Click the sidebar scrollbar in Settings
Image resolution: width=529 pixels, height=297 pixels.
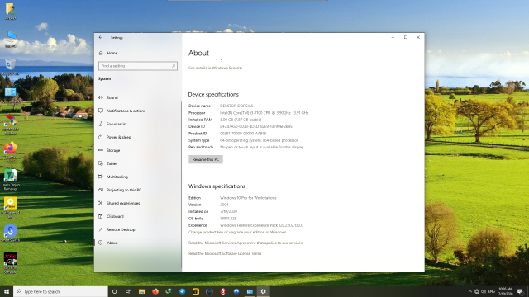181,185
